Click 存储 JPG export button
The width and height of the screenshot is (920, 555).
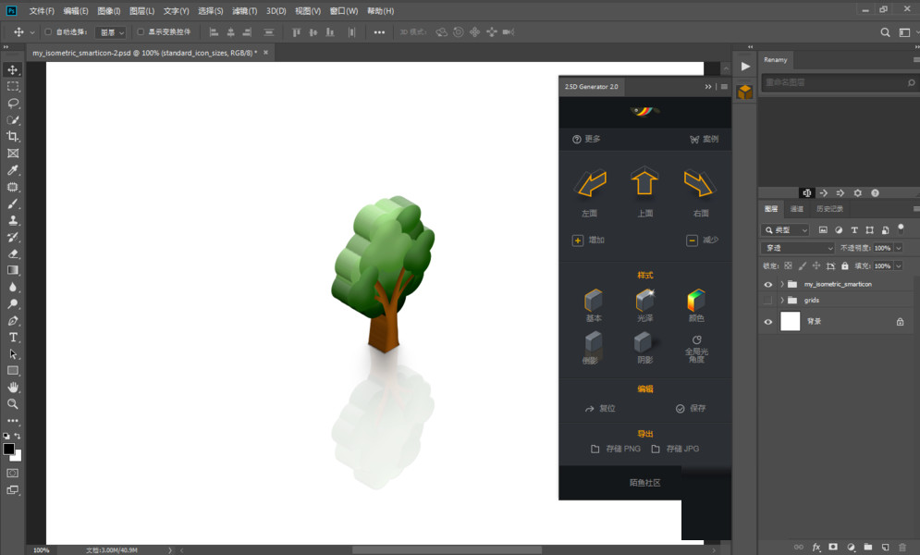click(x=675, y=449)
